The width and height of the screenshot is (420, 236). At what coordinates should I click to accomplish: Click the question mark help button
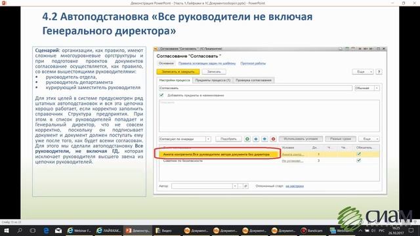(x=379, y=71)
